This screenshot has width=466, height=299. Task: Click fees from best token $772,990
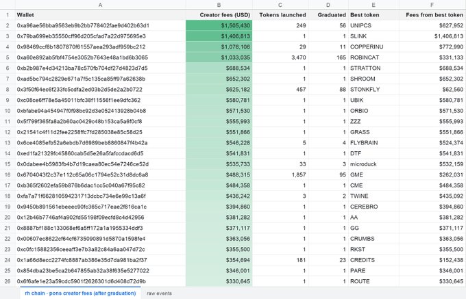(432, 47)
